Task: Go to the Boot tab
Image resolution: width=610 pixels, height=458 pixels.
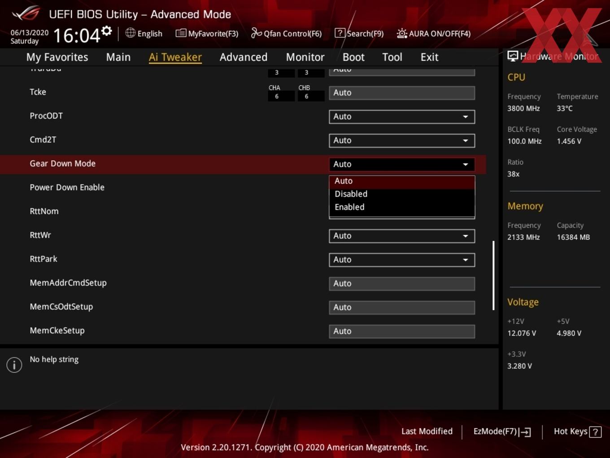Action: tap(353, 57)
